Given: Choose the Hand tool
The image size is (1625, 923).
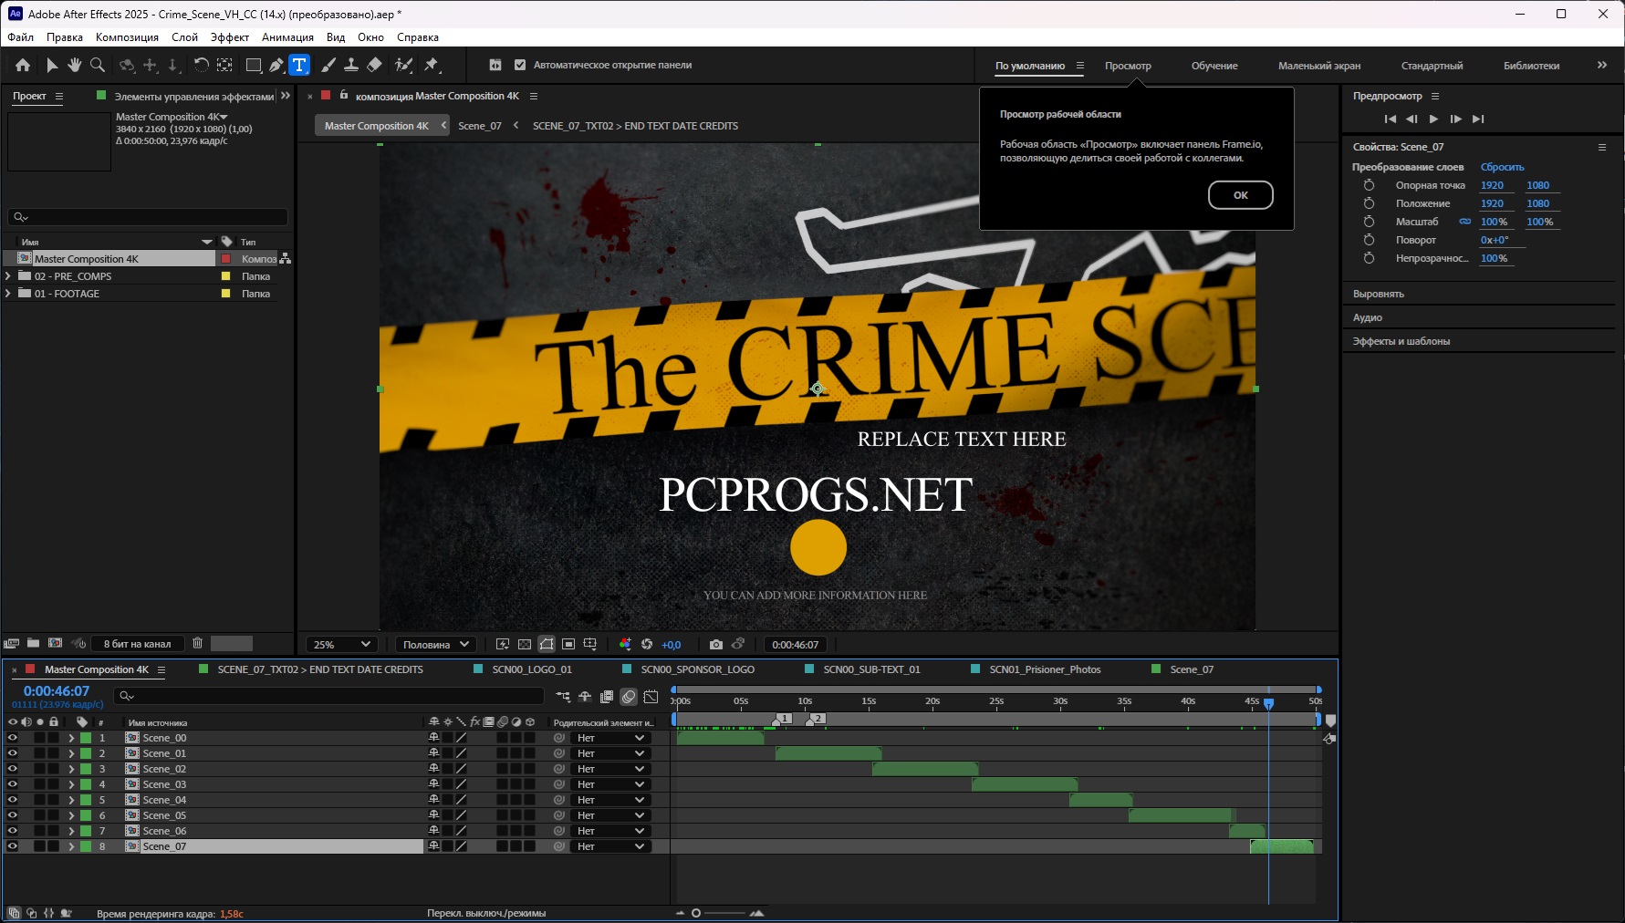Looking at the screenshot, I should [x=74, y=65].
